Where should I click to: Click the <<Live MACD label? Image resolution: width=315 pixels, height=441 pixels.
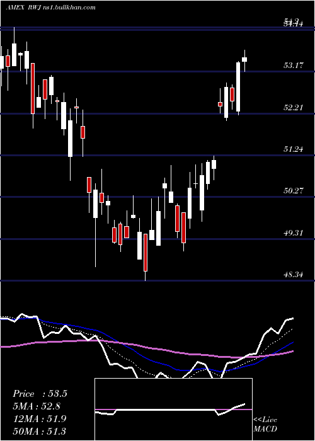coord(265,424)
